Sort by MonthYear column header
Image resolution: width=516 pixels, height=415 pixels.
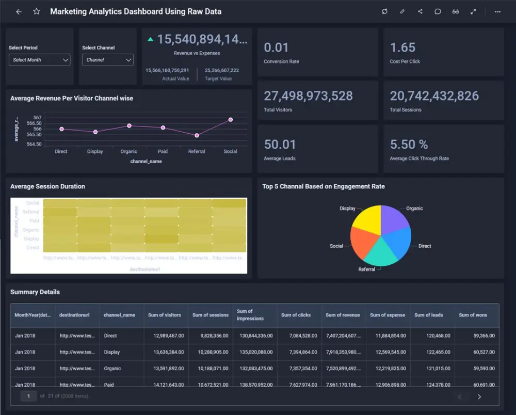point(33,315)
